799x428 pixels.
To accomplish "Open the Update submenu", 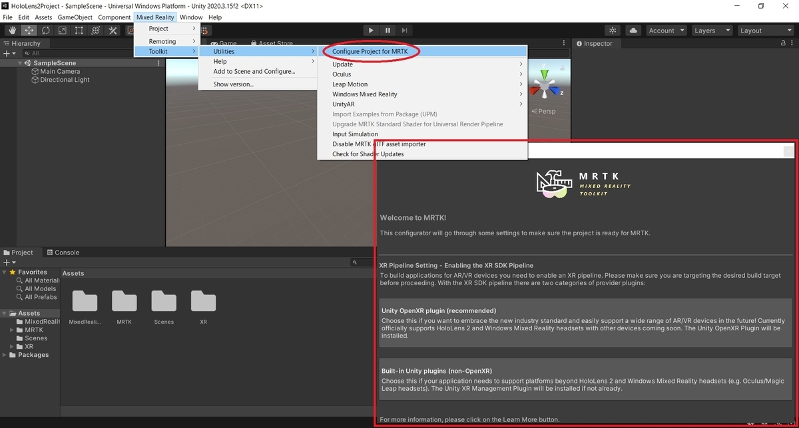I will tap(422, 64).
